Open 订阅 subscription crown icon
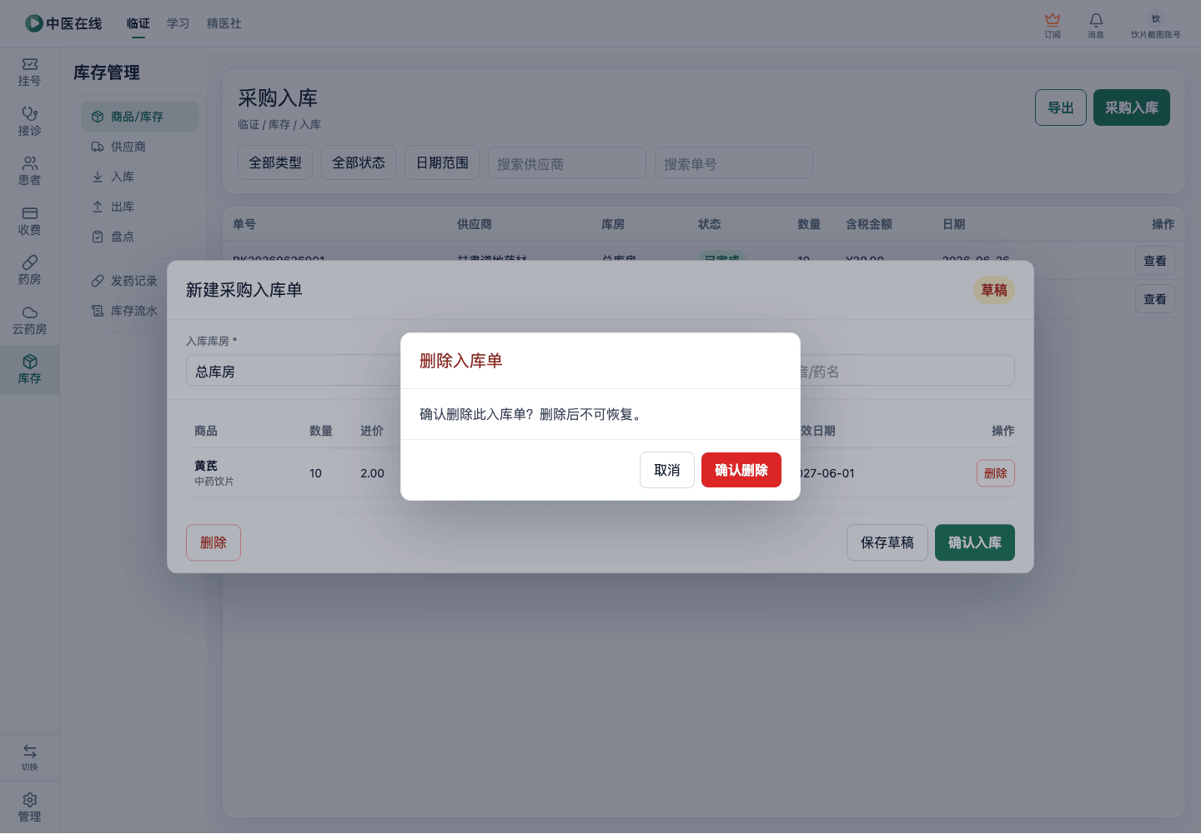The width and height of the screenshot is (1201, 834). [1053, 25]
